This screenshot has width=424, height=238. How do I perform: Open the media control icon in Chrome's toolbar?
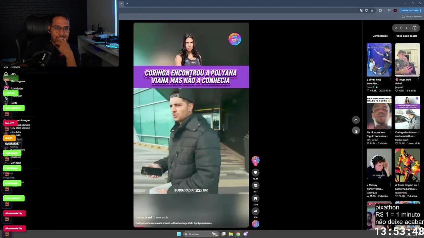pyautogui.click(x=389, y=10)
